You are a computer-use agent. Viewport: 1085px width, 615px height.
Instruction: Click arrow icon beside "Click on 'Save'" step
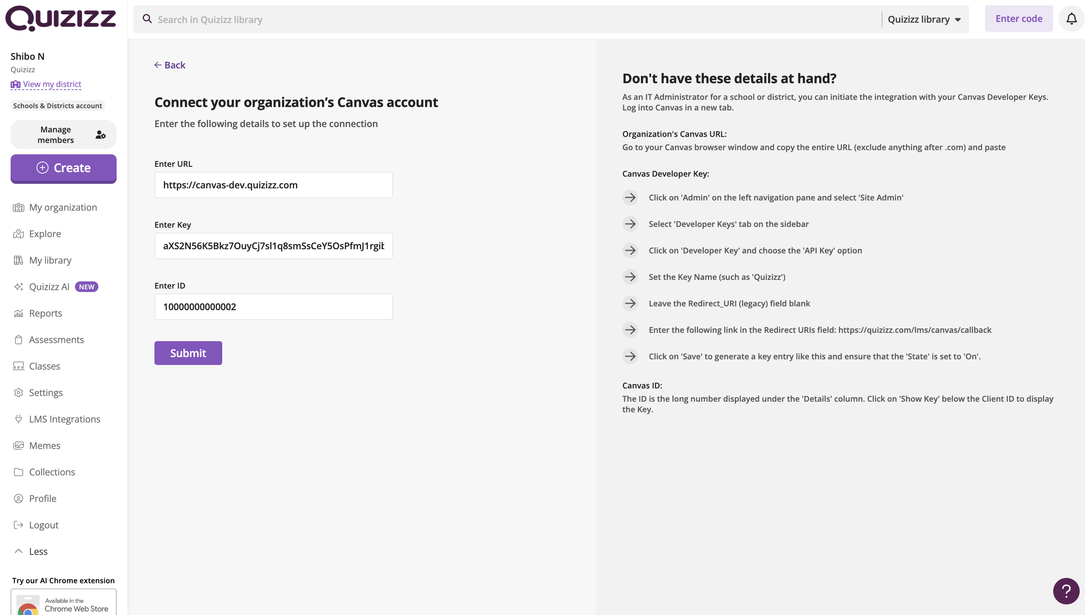point(630,357)
